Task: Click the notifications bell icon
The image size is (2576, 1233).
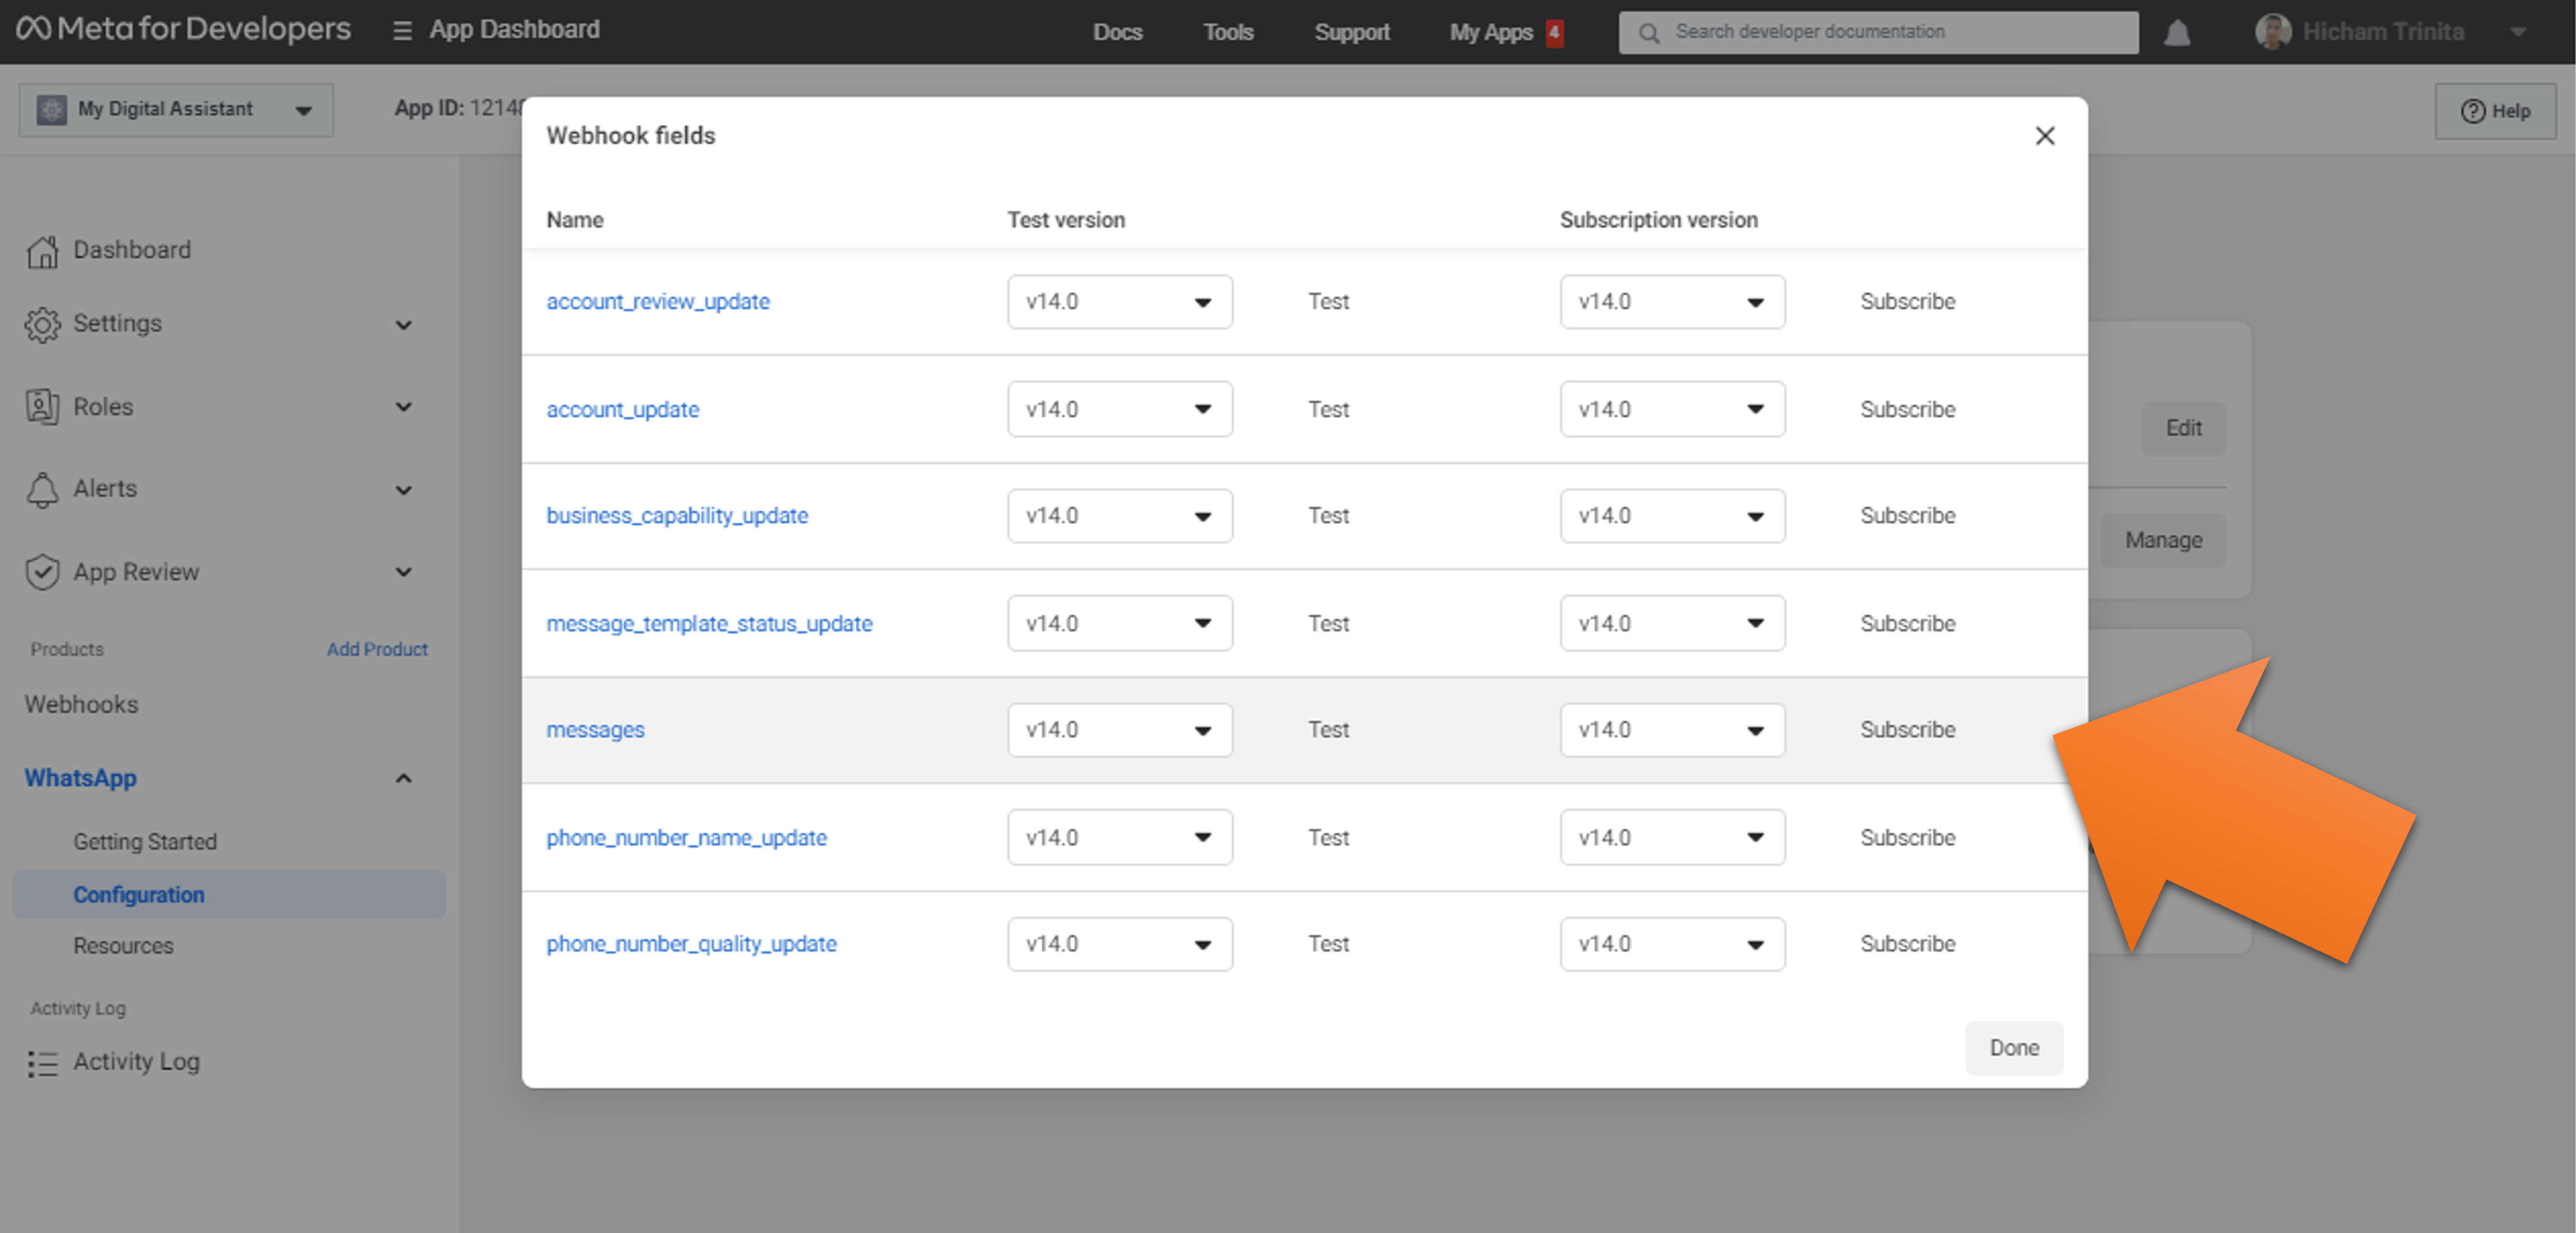Action: point(2177,34)
